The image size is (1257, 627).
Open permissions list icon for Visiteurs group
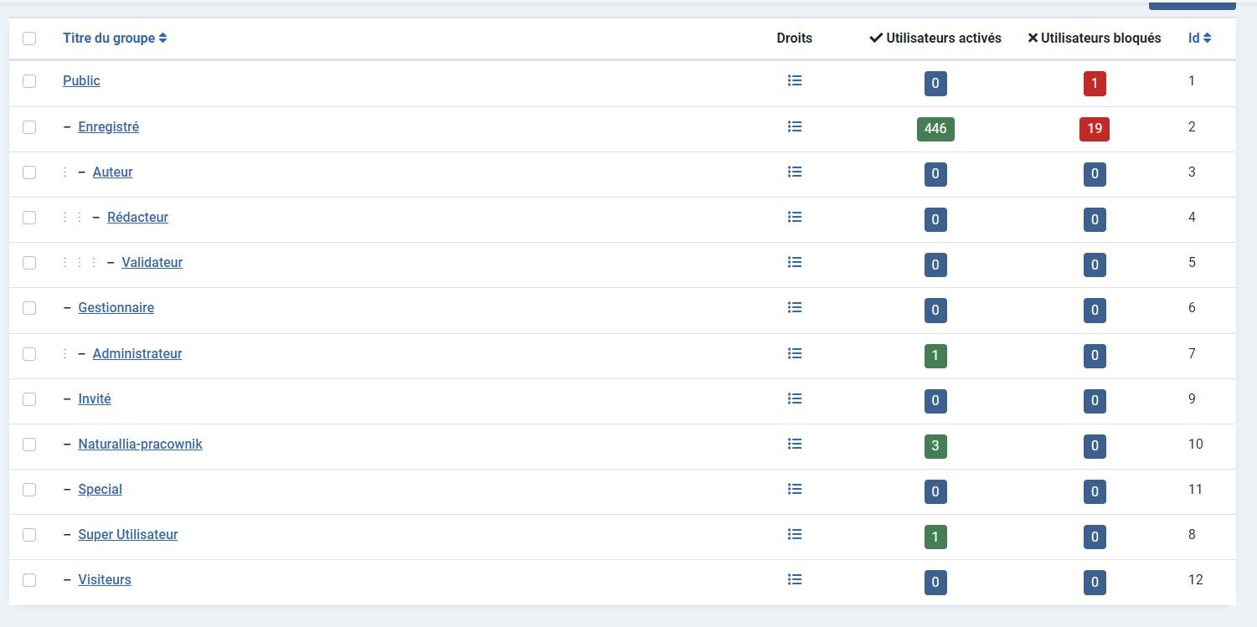point(795,579)
